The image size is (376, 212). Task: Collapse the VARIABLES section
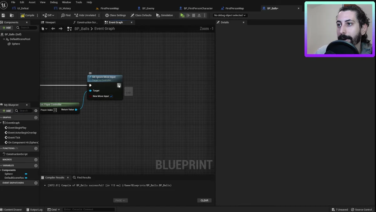point(1,166)
